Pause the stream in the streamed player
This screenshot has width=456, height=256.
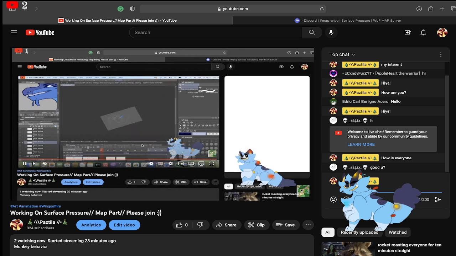25,164
